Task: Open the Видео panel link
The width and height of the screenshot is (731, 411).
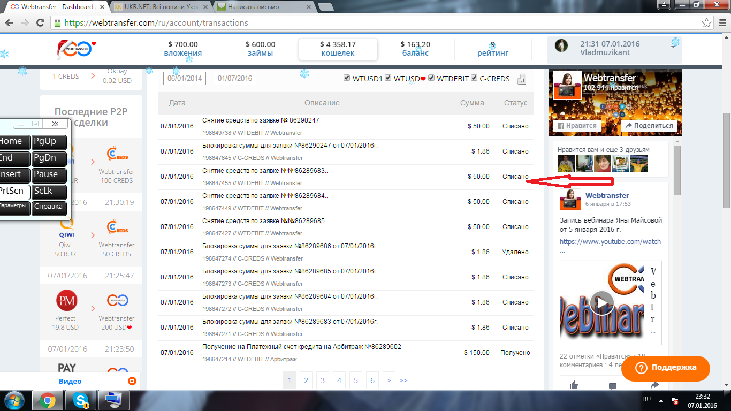Action: click(70, 381)
